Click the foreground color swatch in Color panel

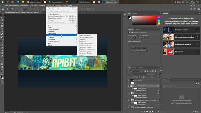pos(129,17)
